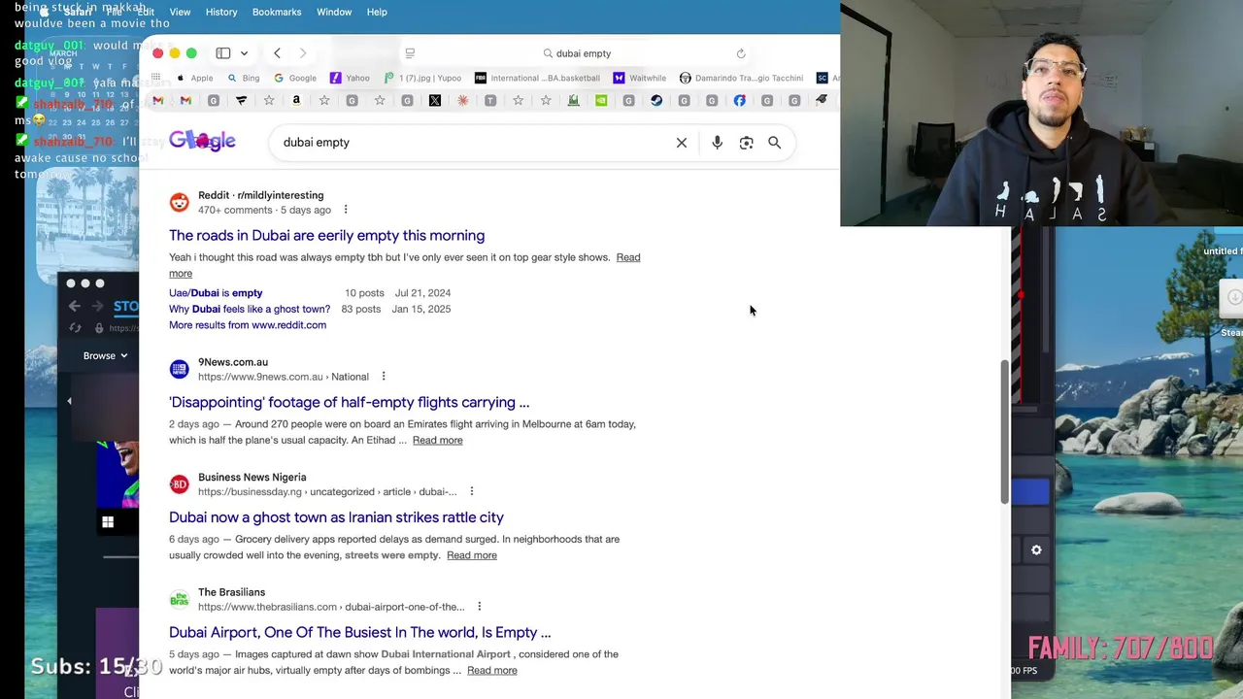This screenshot has width=1243, height=699.
Task: Open 'The roads in Dubai are eerily empty' result
Action: pyautogui.click(x=326, y=235)
